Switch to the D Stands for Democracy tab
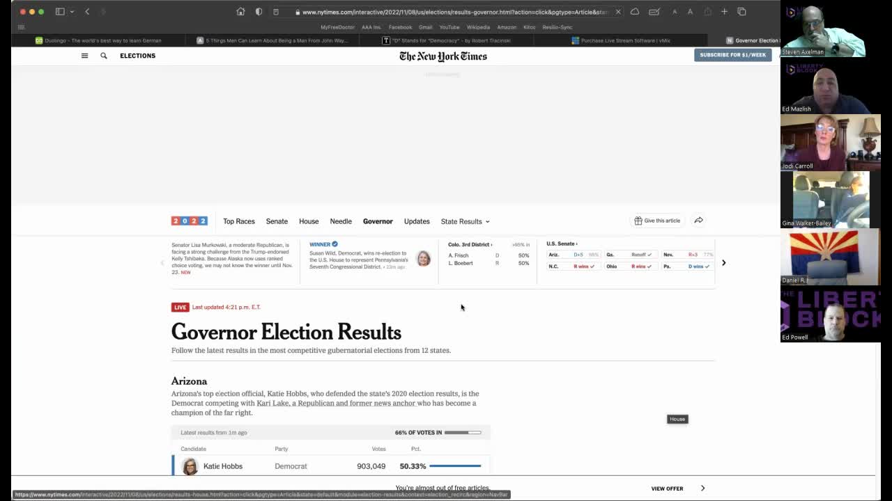892x501 pixels. pos(446,40)
